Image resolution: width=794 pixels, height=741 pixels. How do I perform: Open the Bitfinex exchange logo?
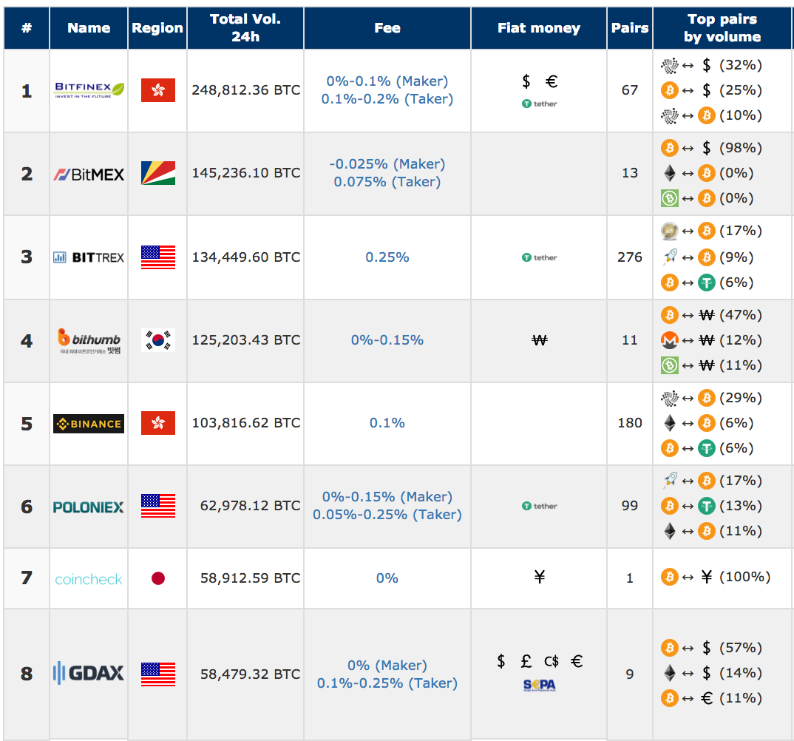tap(89, 90)
